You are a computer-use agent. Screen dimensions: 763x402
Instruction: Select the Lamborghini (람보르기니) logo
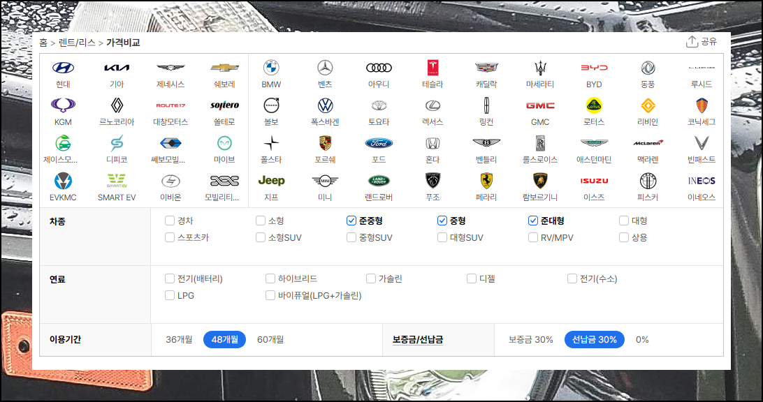pyautogui.click(x=540, y=181)
